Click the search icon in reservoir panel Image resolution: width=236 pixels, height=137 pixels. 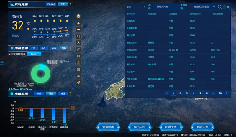coord(219,7)
